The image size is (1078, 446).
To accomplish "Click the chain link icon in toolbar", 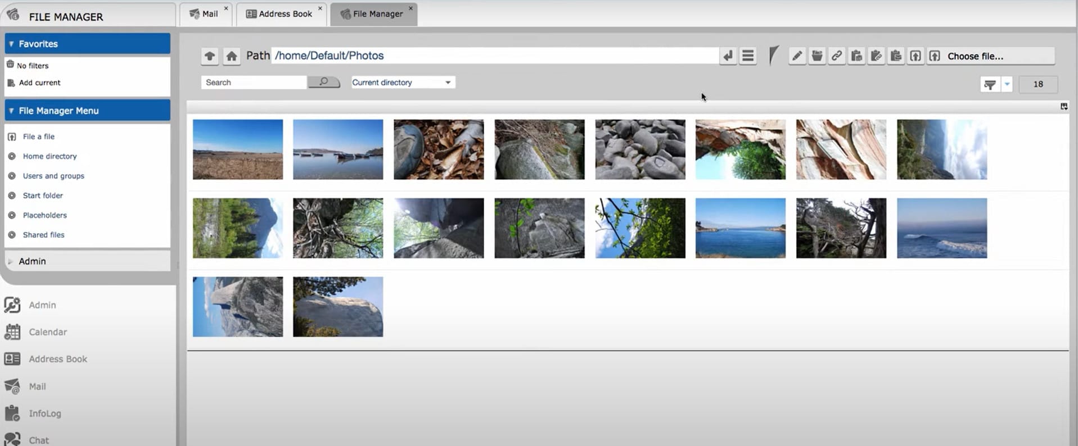I will 837,56.
